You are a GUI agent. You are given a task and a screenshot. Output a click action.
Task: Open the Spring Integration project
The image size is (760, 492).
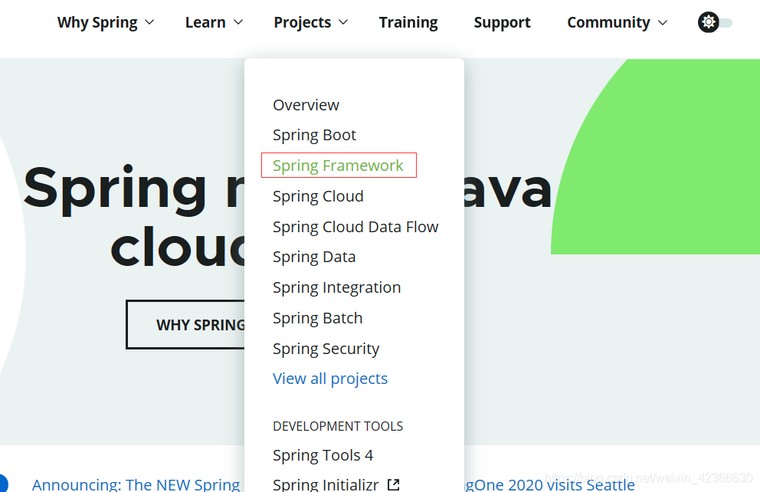(336, 287)
